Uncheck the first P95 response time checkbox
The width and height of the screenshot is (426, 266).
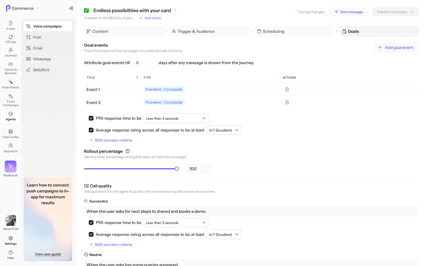(91, 118)
